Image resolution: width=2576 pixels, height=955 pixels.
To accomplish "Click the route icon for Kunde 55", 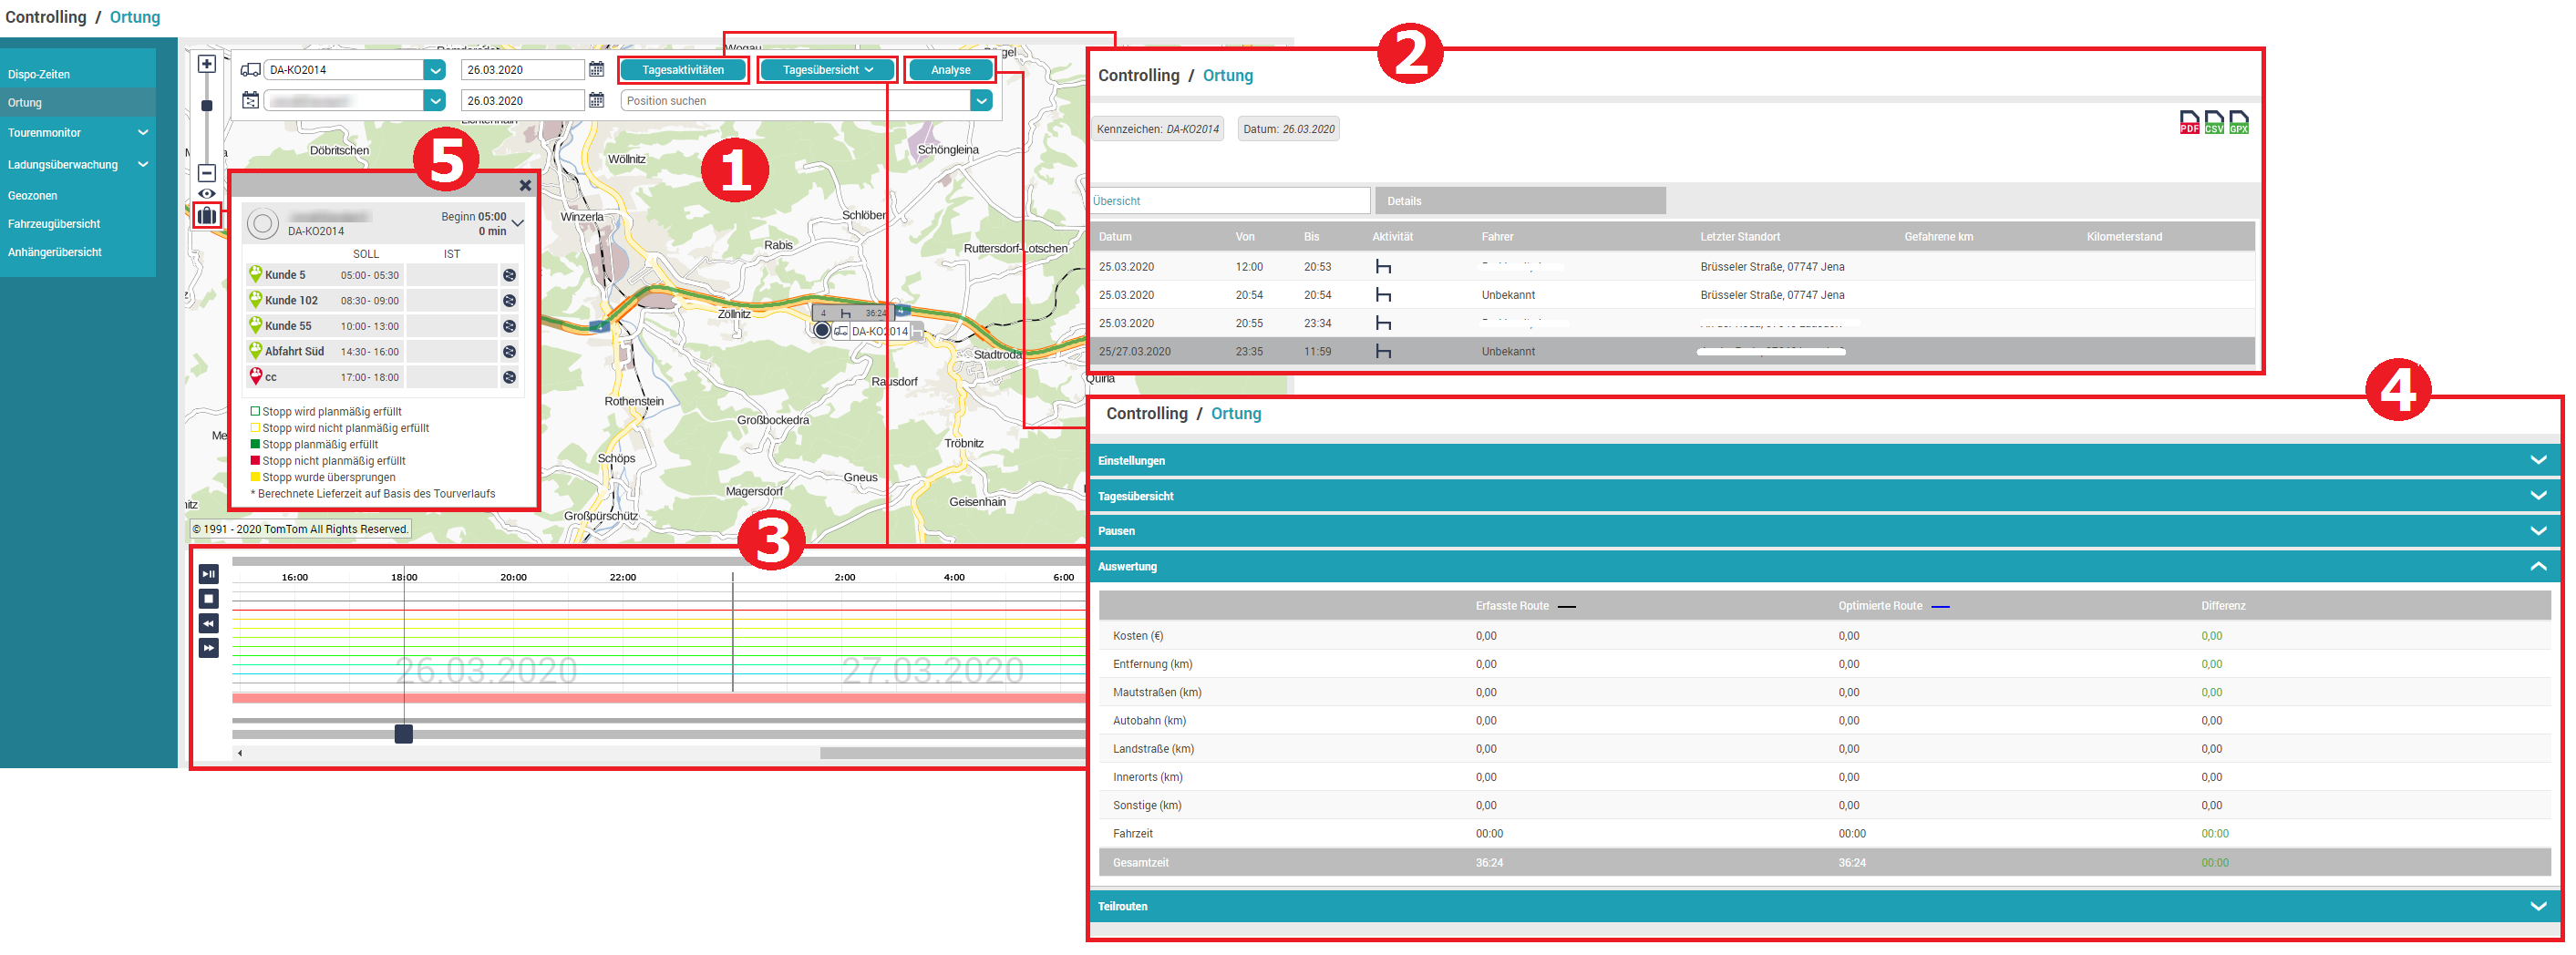I will (509, 326).
